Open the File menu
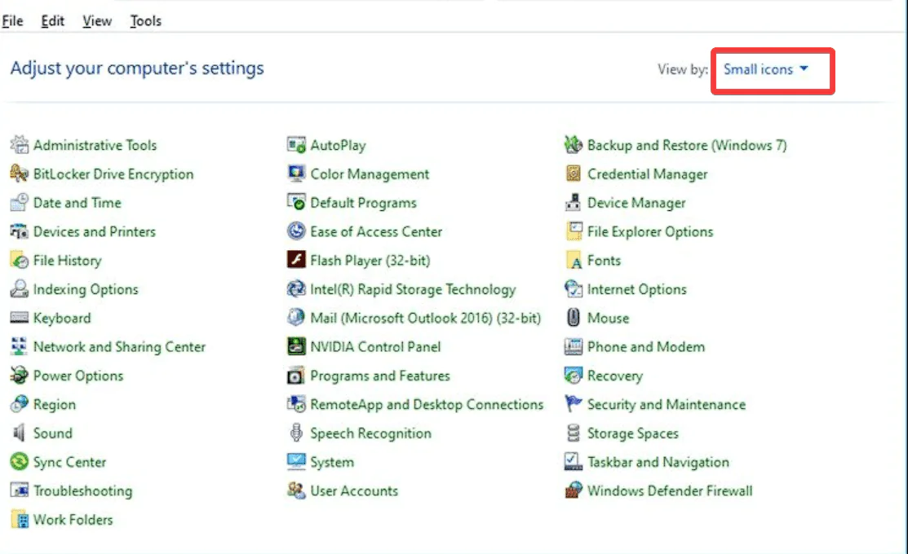 click(13, 21)
